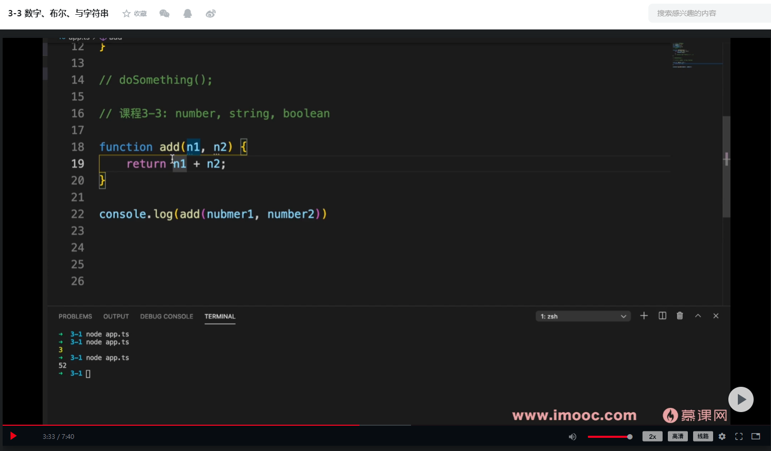Click line number 26 in the editor gutter
Image resolution: width=771 pixels, height=451 pixels.
point(77,281)
